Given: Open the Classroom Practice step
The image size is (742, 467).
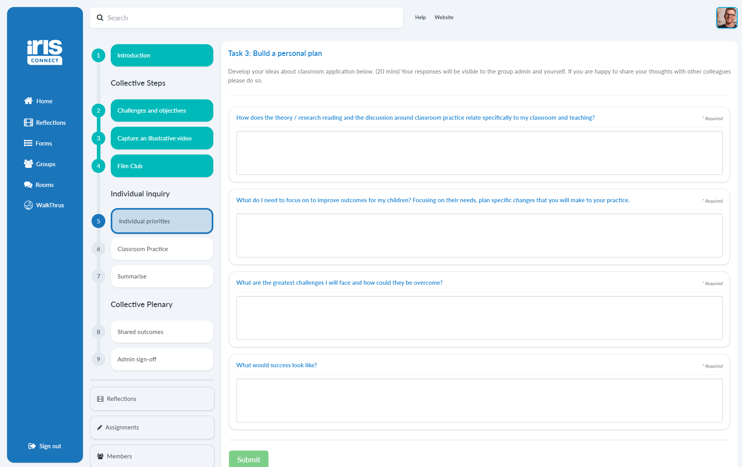Looking at the screenshot, I should pyautogui.click(x=162, y=249).
